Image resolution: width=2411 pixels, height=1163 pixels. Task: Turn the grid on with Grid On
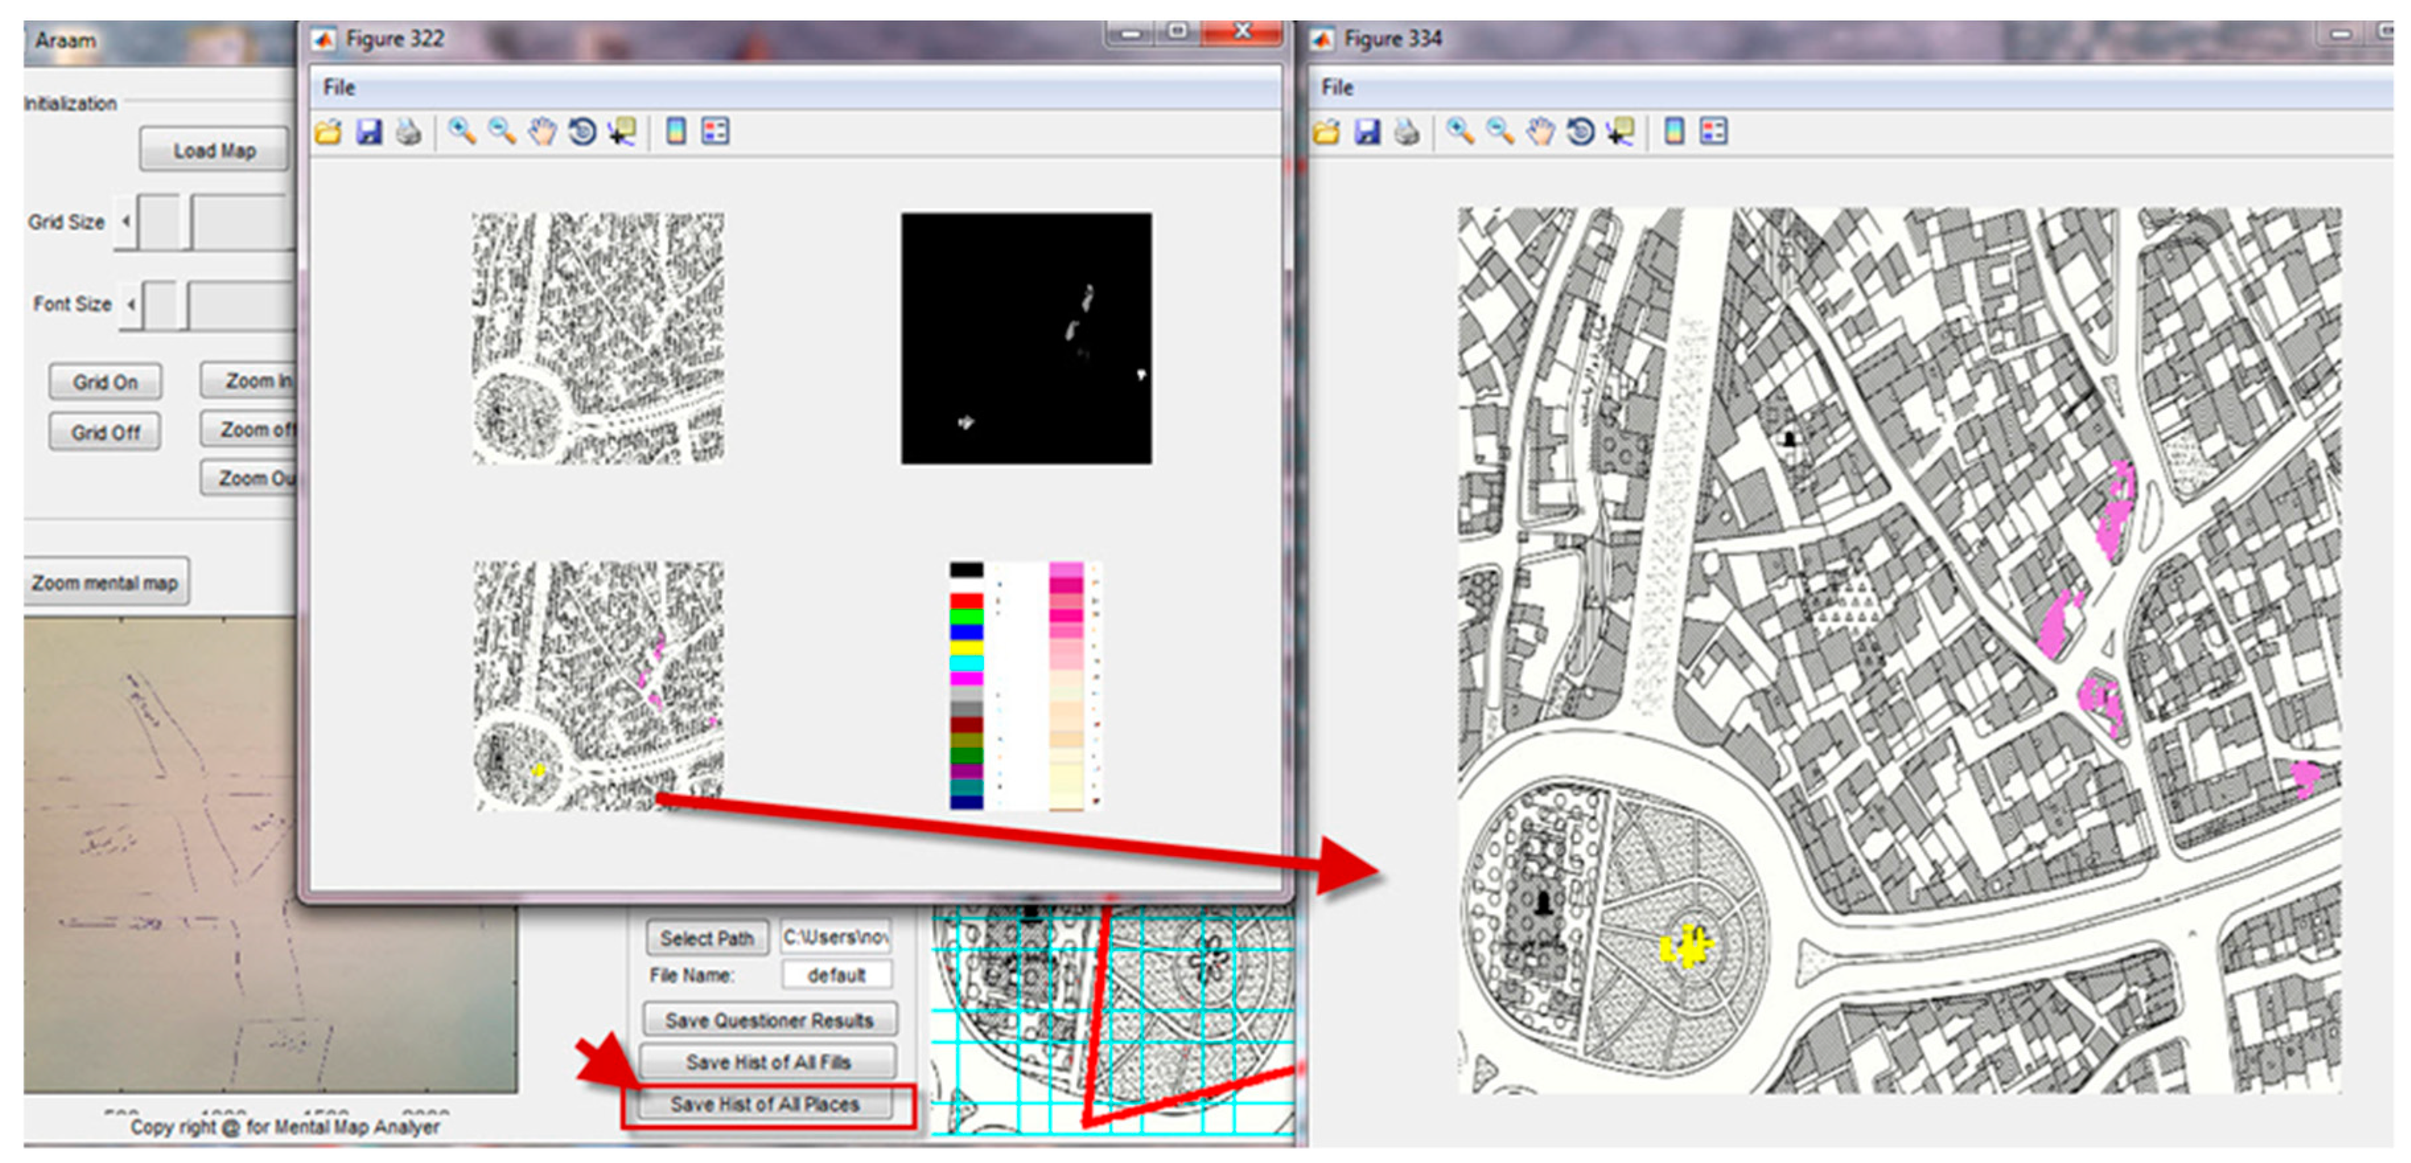[105, 382]
